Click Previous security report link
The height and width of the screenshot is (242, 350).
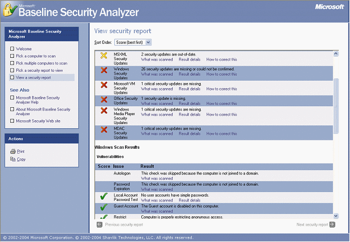click(124, 225)
